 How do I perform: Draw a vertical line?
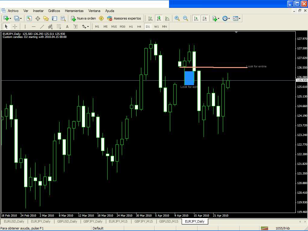25,26
